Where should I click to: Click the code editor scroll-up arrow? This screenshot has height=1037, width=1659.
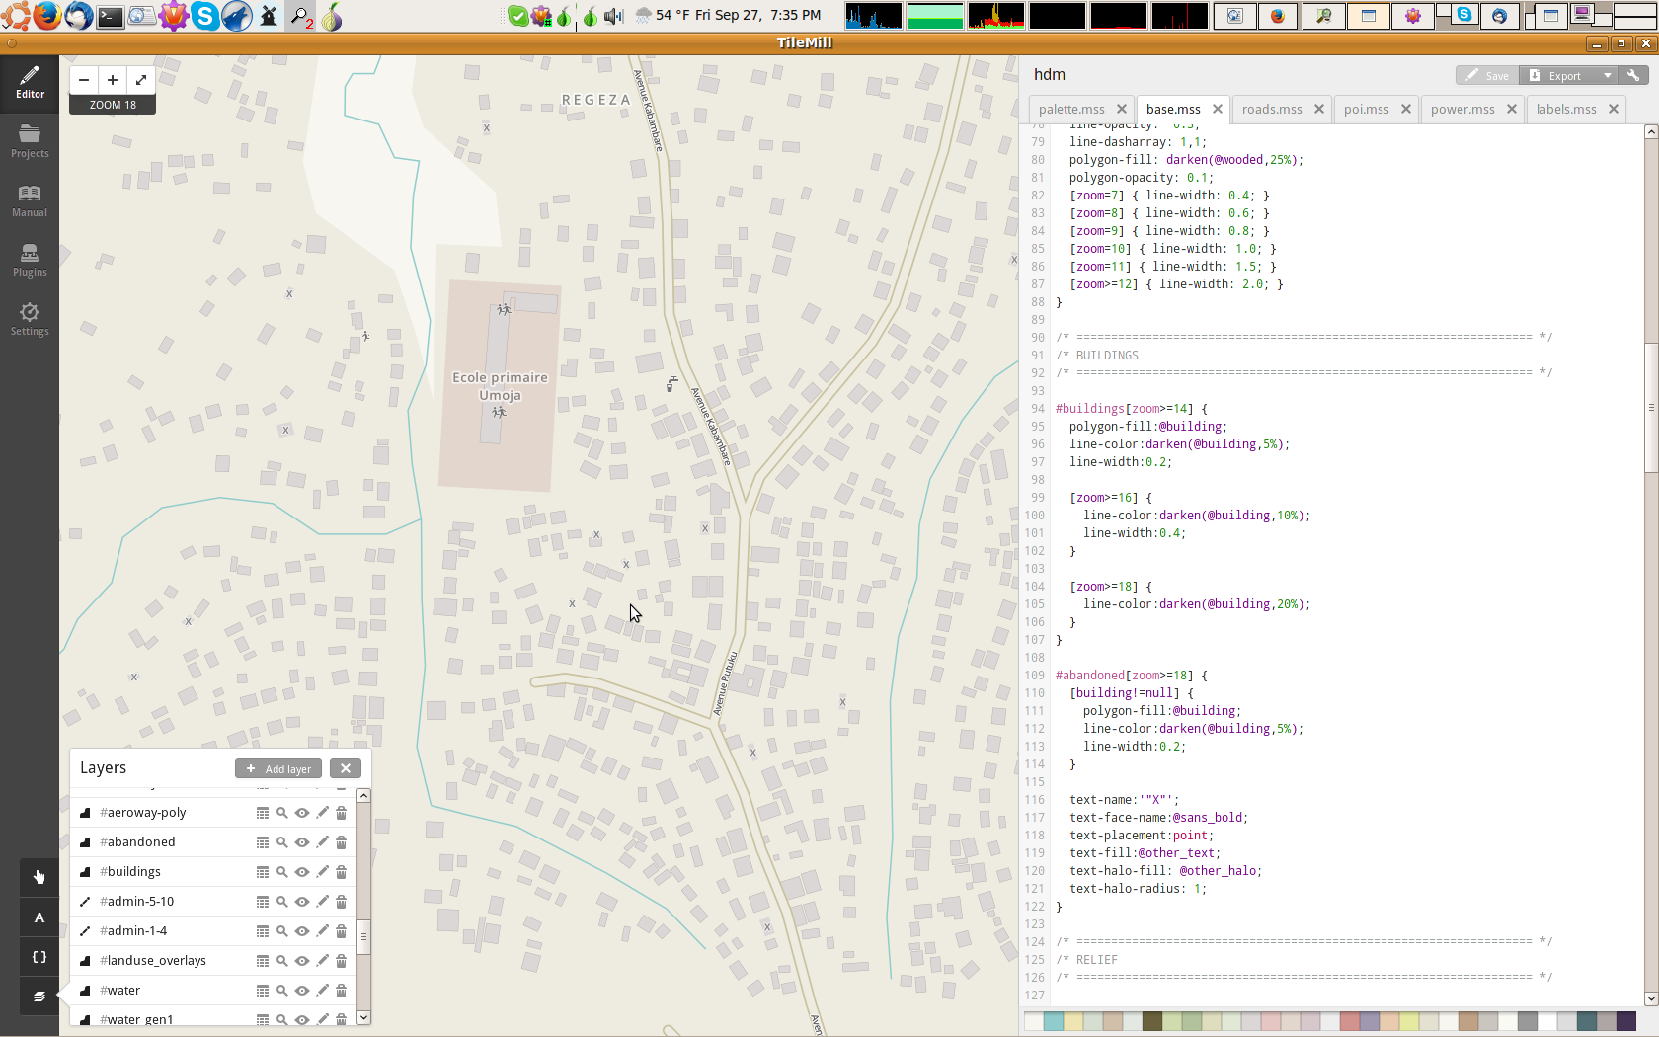coord(1651,131)
